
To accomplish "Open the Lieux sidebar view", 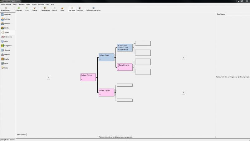I will [x=8, y=41].
